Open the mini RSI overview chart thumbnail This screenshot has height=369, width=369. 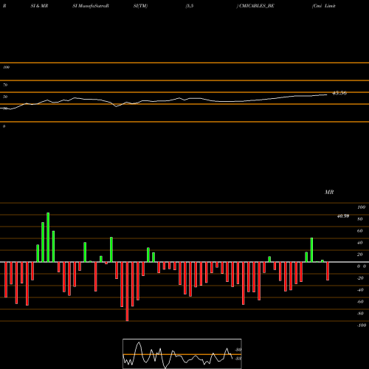click(x=182, y=354)
